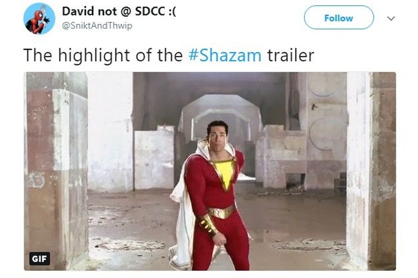Follow the @SniktAndThwip account

[339, 17]
